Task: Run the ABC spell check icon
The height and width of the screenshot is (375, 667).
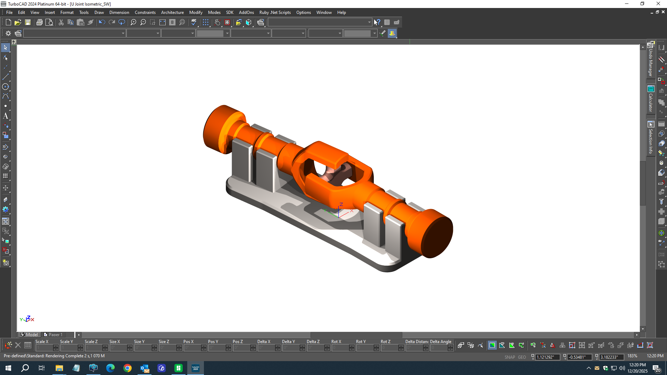Action: (194, 22)
